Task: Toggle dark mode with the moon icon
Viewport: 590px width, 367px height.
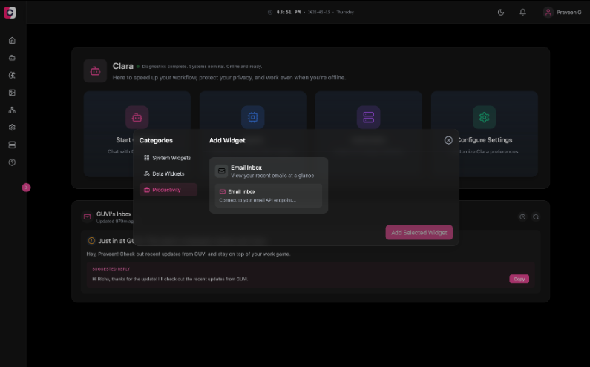Action: click(501, 13)
